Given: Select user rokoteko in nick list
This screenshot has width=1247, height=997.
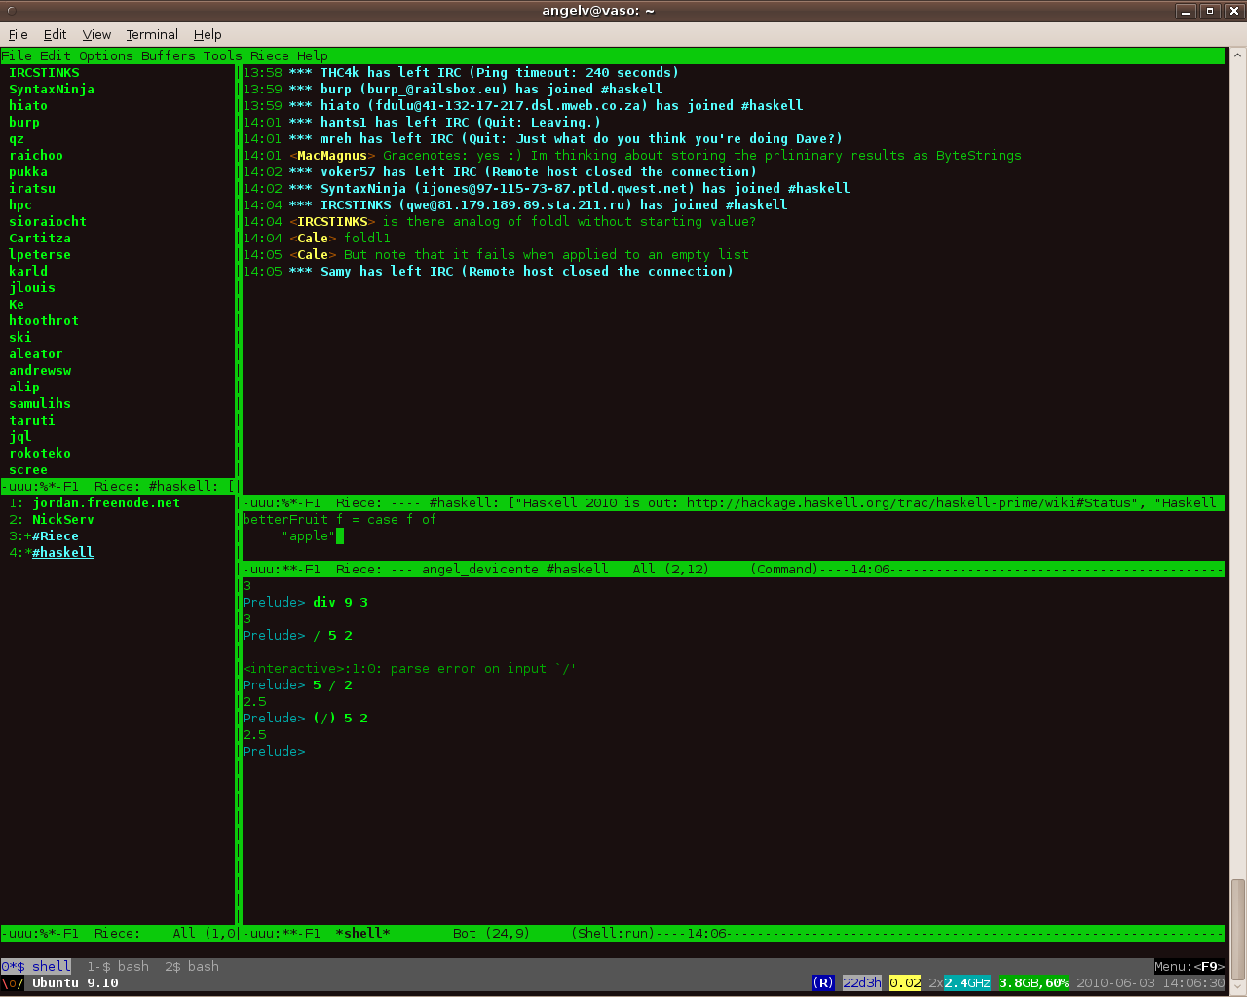Looking at the screenshot, I should (x=40, y=454).
